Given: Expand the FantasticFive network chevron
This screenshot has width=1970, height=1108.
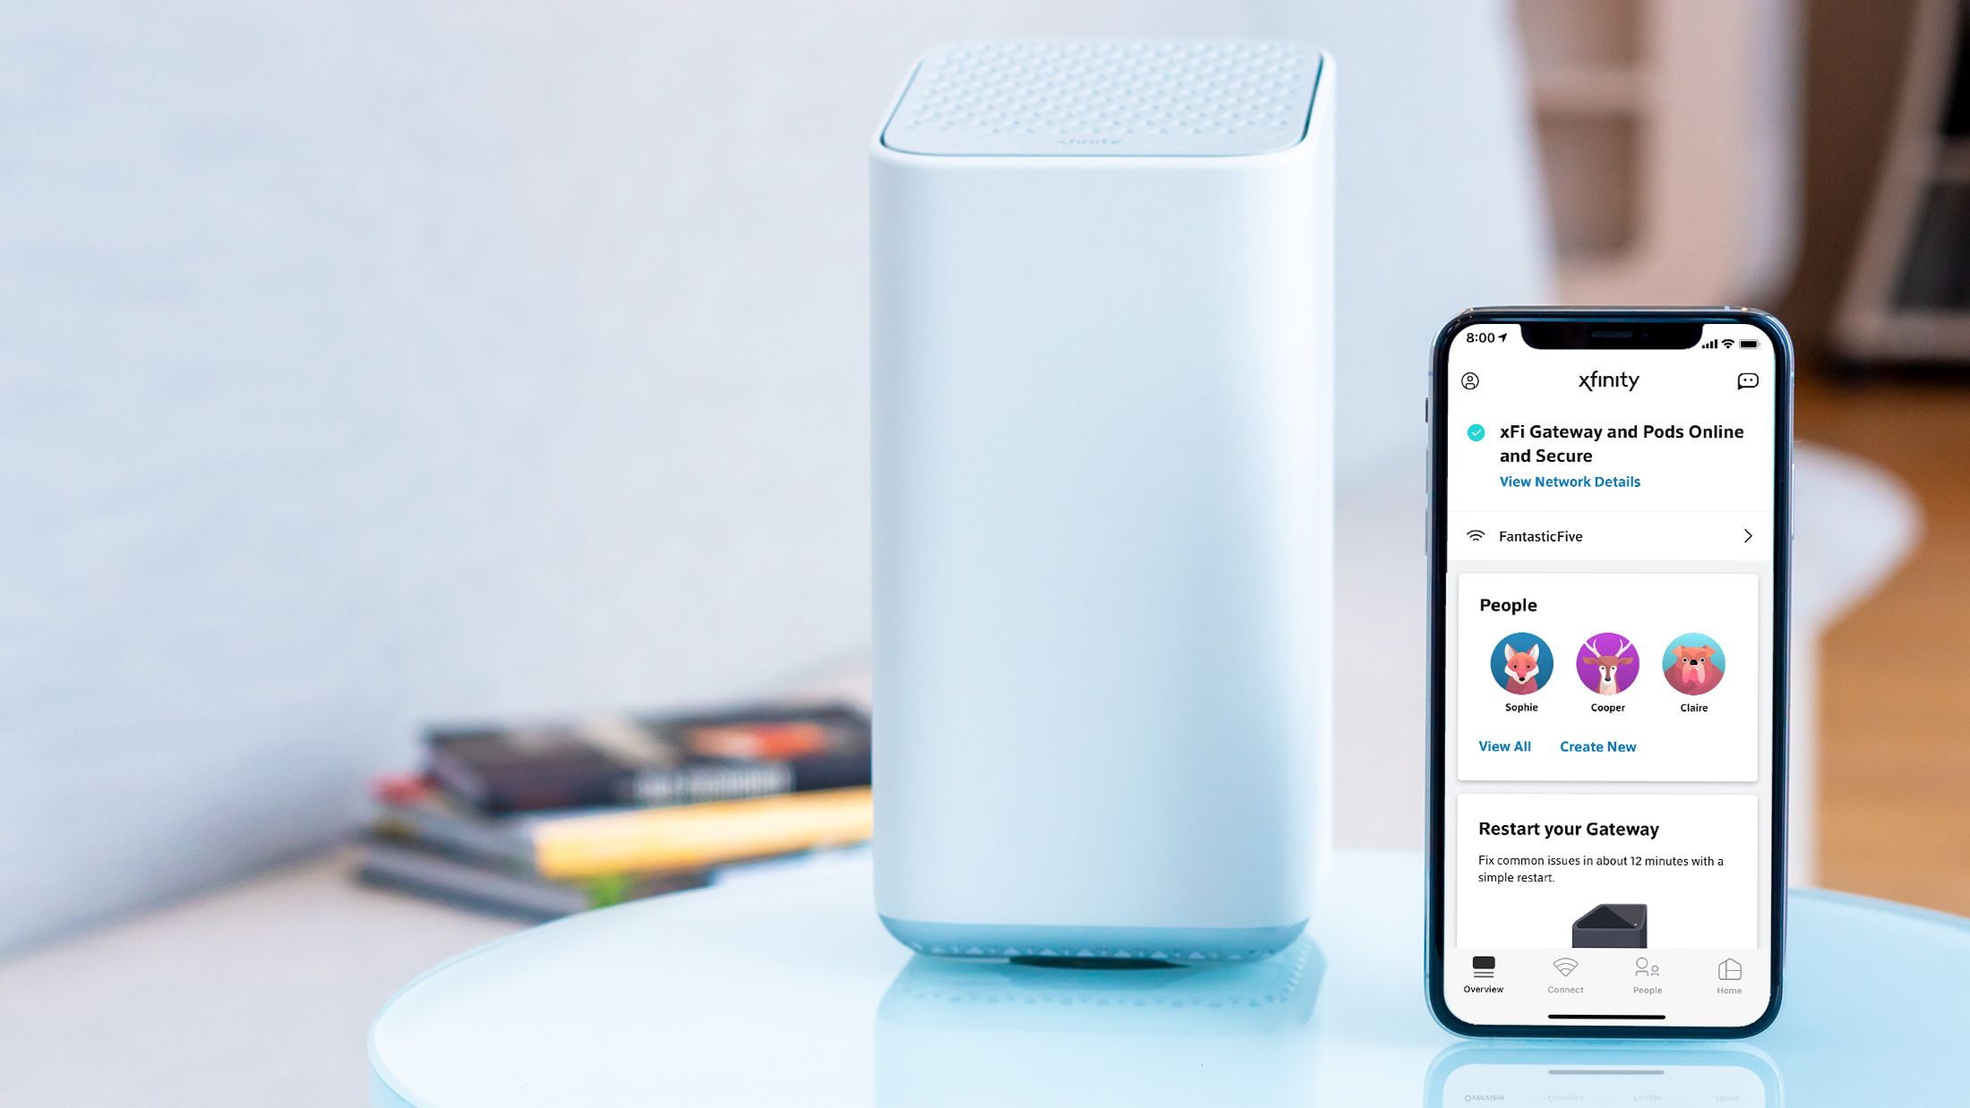Looking at the screenshot, I should click(x=1748, y=536).
